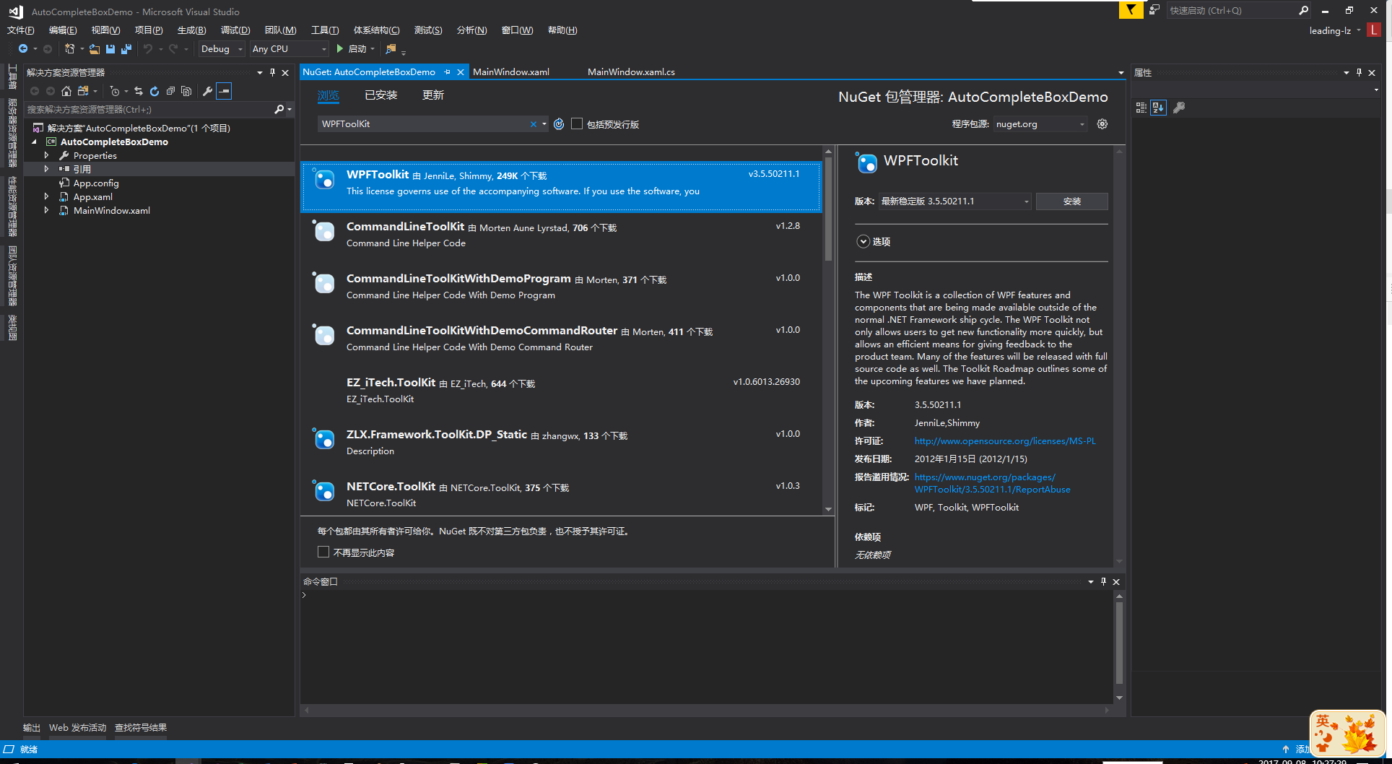
Task: Click the auto-hide pin in the Command Window
Action: tap(1103, 582)
